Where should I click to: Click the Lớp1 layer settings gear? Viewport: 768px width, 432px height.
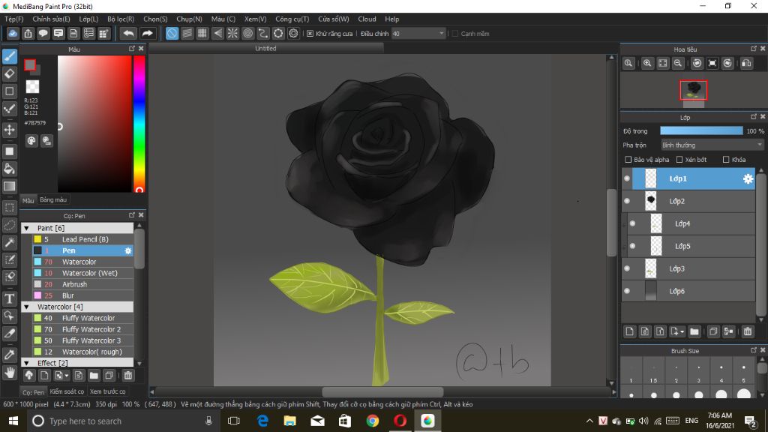click(x=747, y=178)
